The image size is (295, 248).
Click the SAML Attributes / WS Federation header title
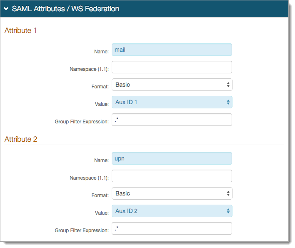(65, 9)
